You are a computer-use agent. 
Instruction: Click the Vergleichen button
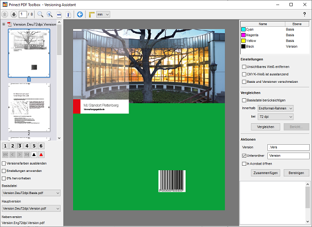click(x=266, y=127)
